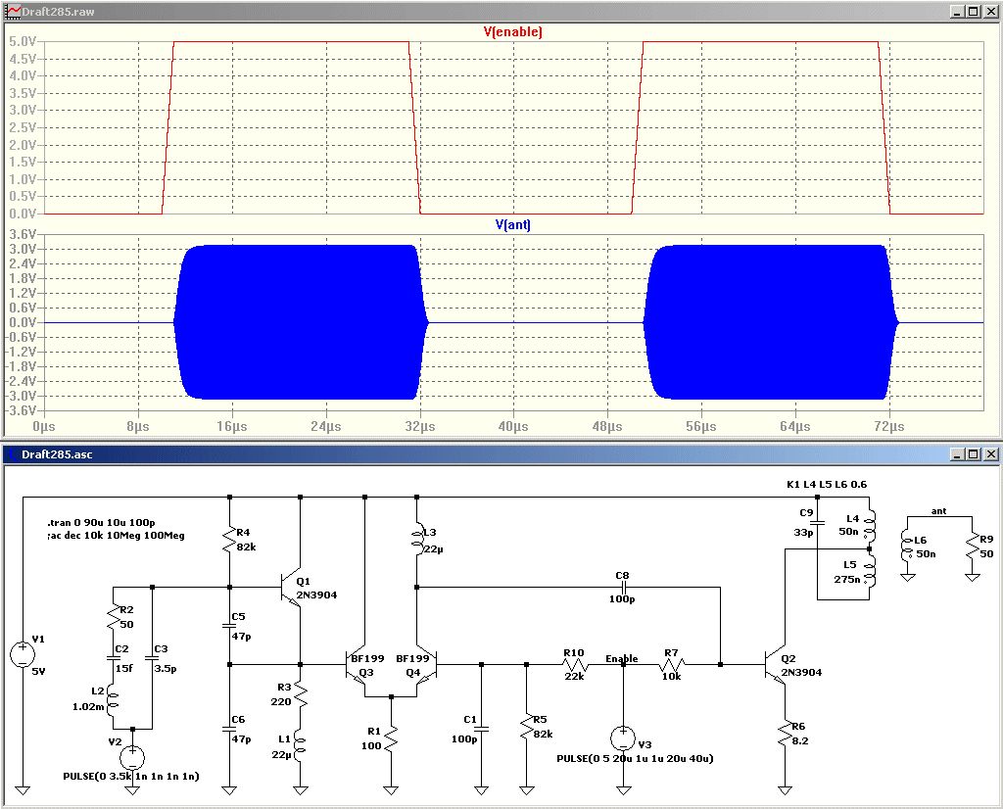Select the Q2 2N3904 transistor symbol
The image size is (1003, 809).
[x=776, y=664]
